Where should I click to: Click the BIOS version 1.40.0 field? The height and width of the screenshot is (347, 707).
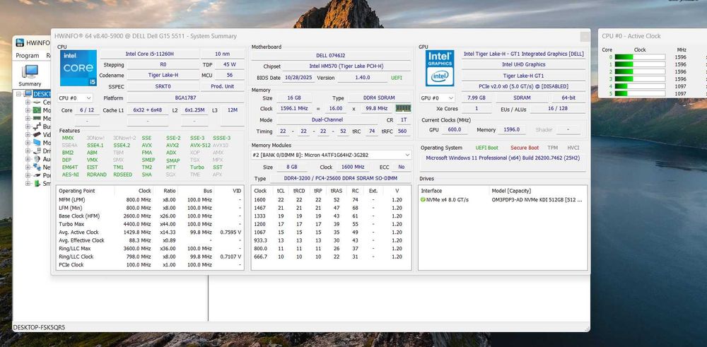[x=362, y=78]
